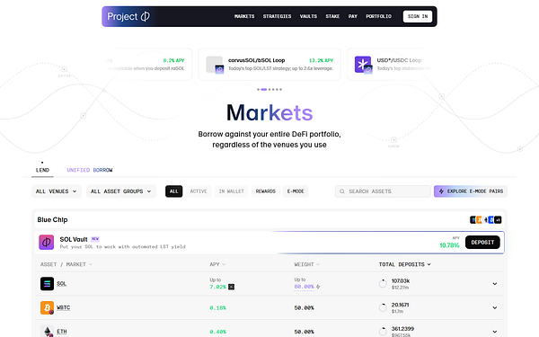Expand the SOL market row
Viewport: 539px width, 337px height.
tap(495, 284)
